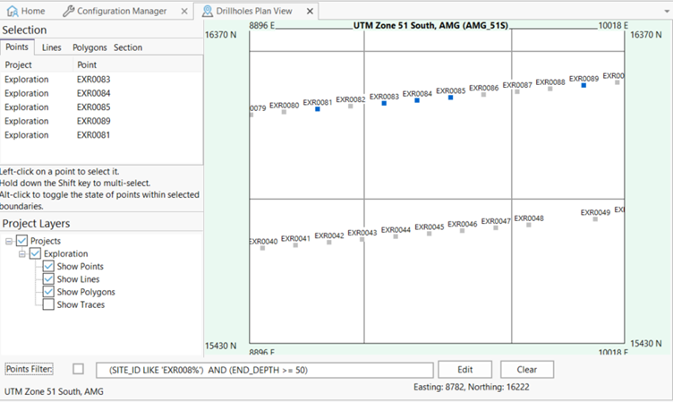Toggle the Show Traces checkbox
673x402 pixels.
coord(49,304)
